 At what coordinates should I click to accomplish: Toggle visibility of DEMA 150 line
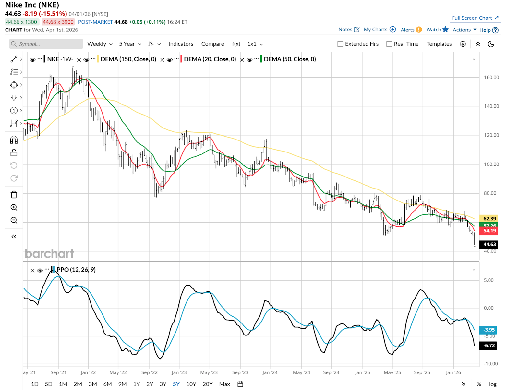(86, 60)
